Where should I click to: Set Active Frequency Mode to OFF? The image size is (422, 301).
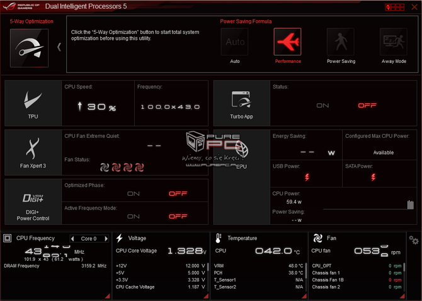(x=178, y=216)
